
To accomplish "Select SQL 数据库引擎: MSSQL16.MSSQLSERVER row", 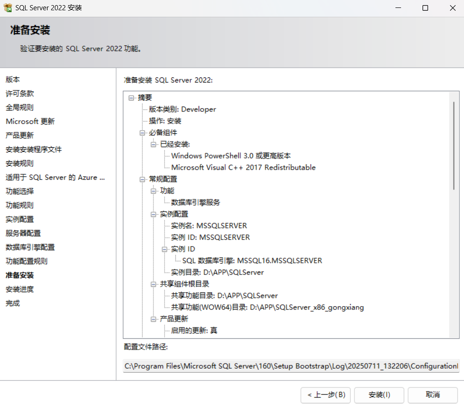I will (x=252, y=261).
